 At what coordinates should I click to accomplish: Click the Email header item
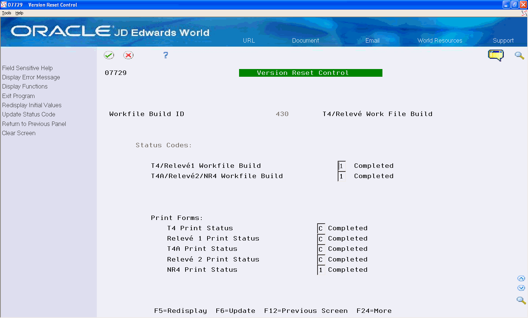(x=372, y=40)
